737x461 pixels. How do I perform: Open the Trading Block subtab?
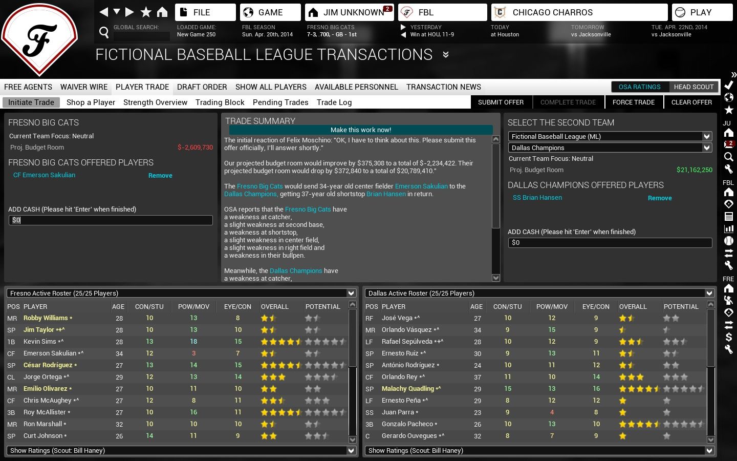click(x=220, y=102)
